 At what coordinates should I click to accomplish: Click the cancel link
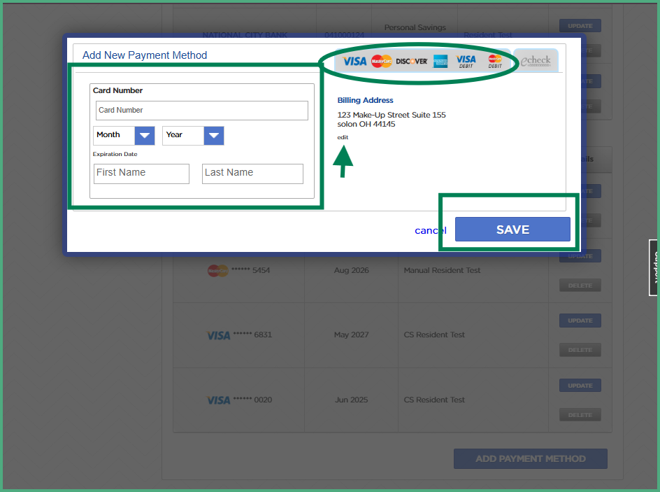(x=430, y=230)
